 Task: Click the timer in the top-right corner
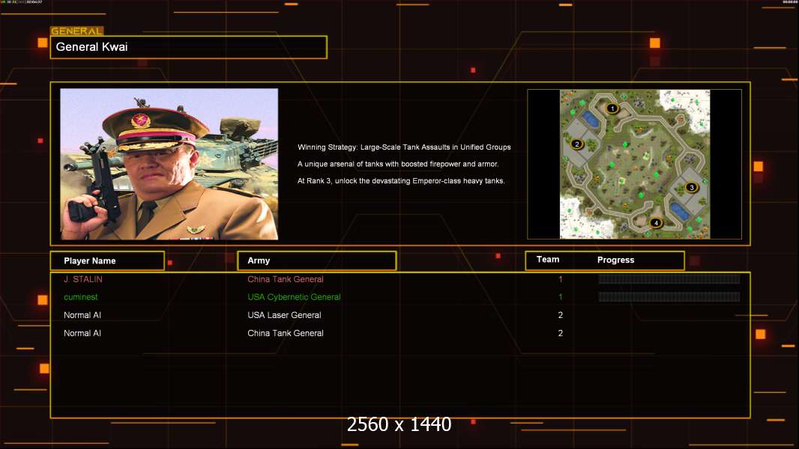(789, 2)
